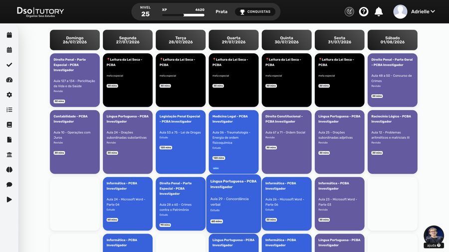Open the solid calendar sidebar icon
Screen dimensions: 449x252
coord(9,35)
